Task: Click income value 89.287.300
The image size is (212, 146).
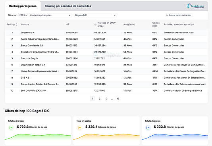Action: pyautogui.click(x=100, y=33)
